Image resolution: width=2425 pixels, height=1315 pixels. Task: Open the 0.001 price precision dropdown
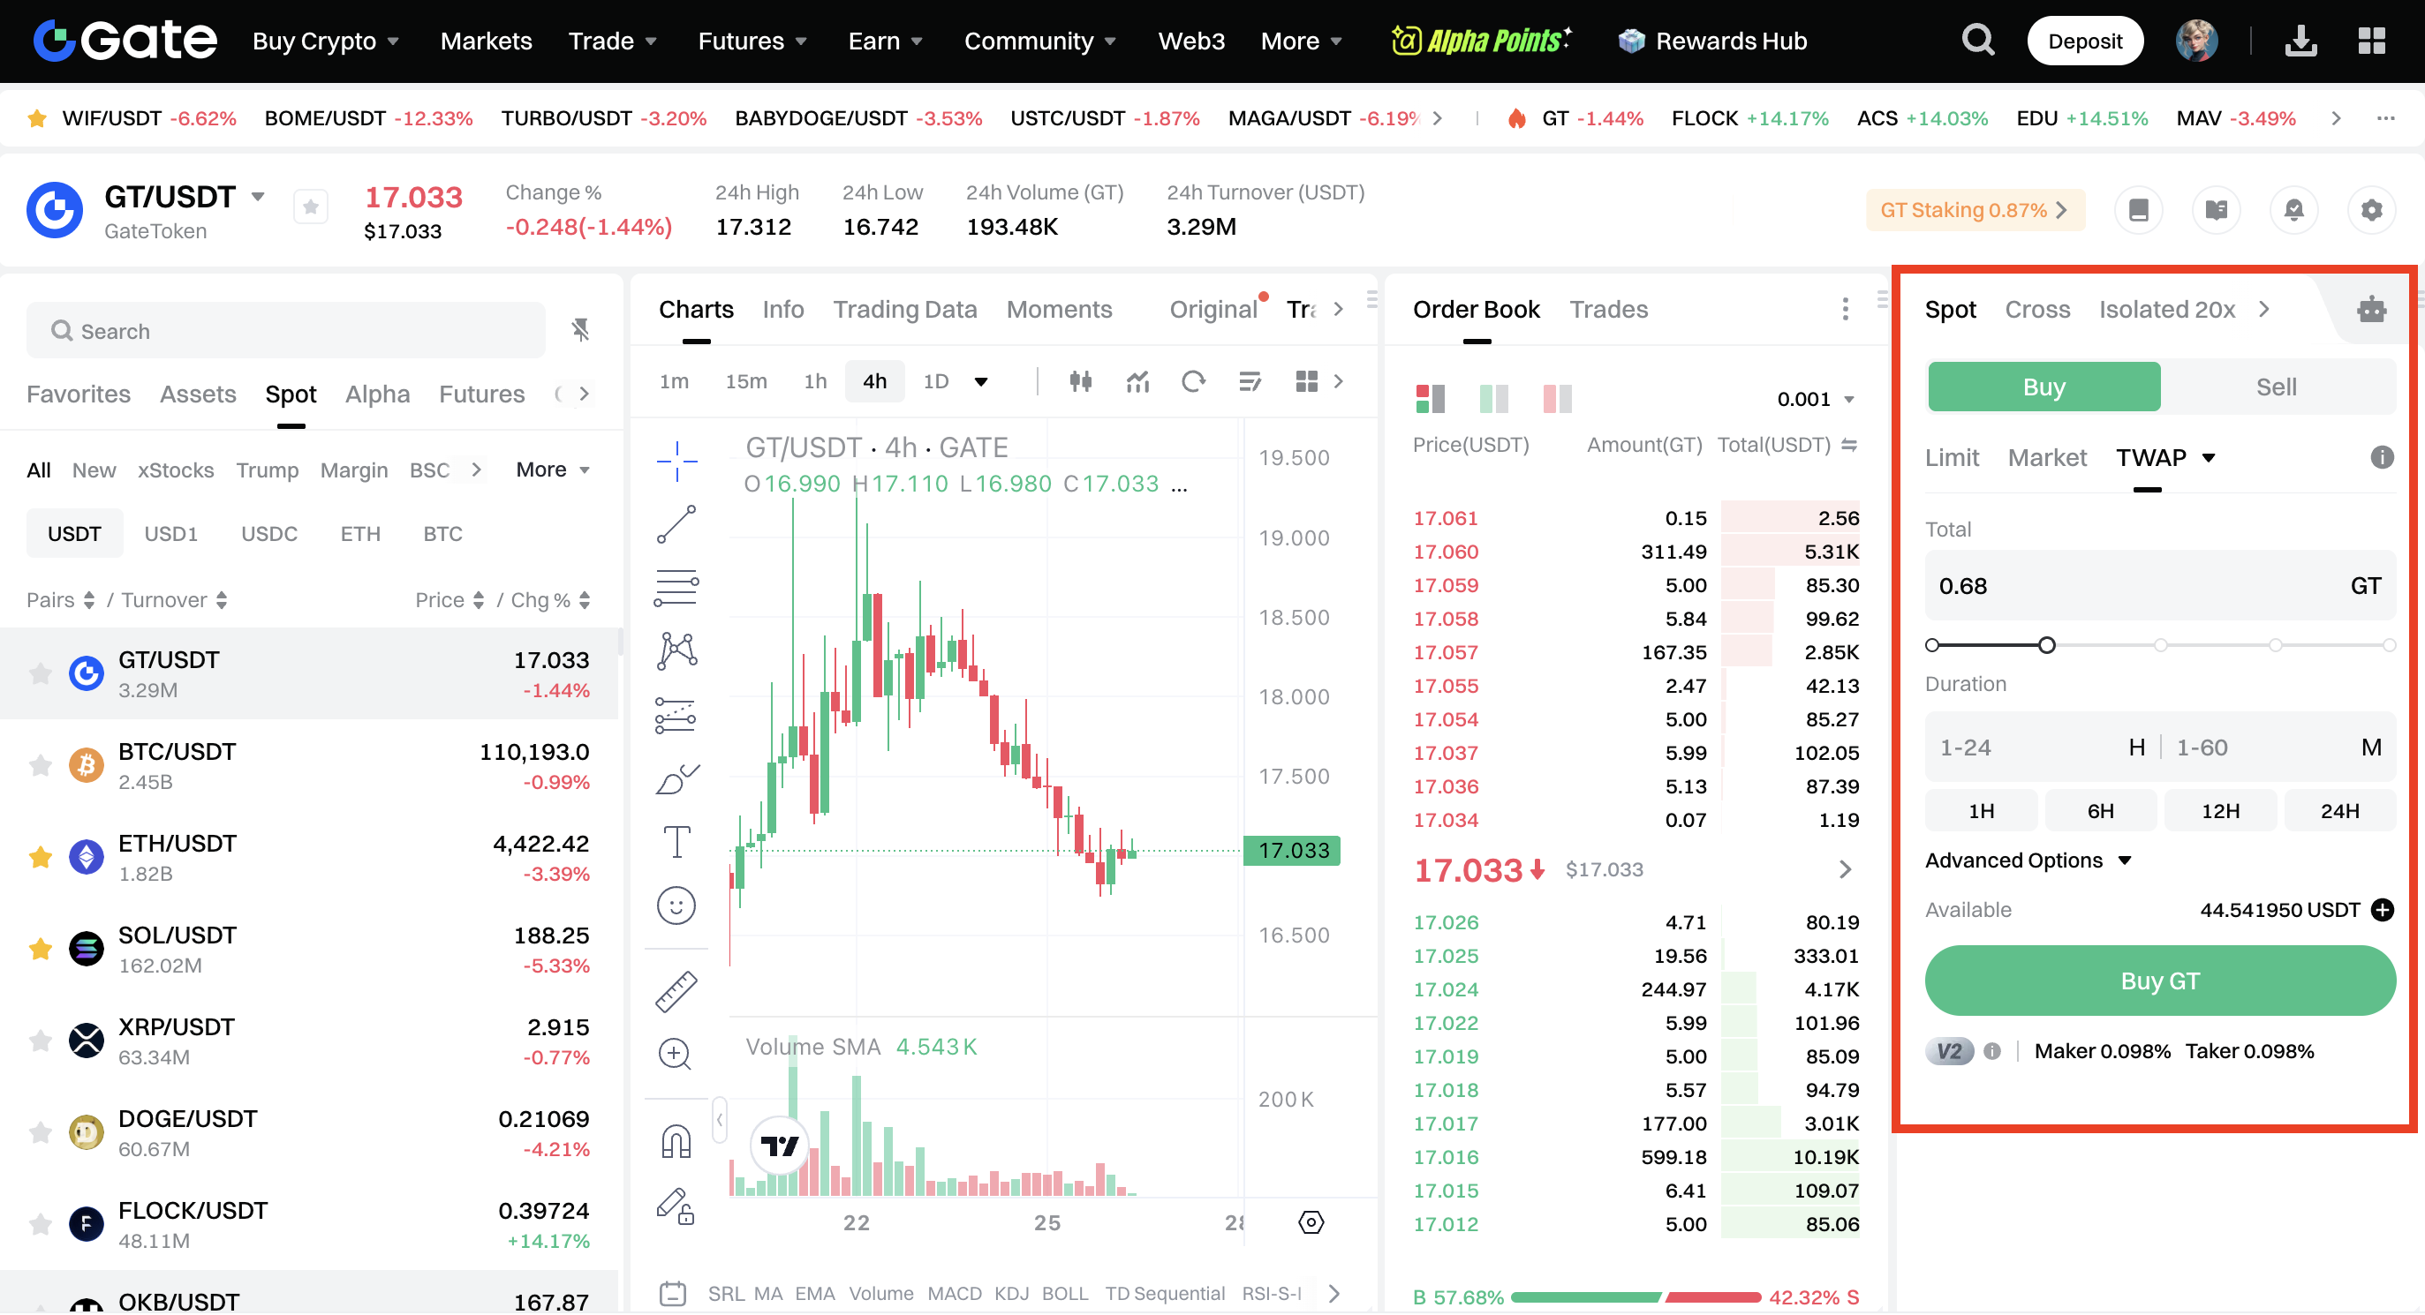[1816, 399]
